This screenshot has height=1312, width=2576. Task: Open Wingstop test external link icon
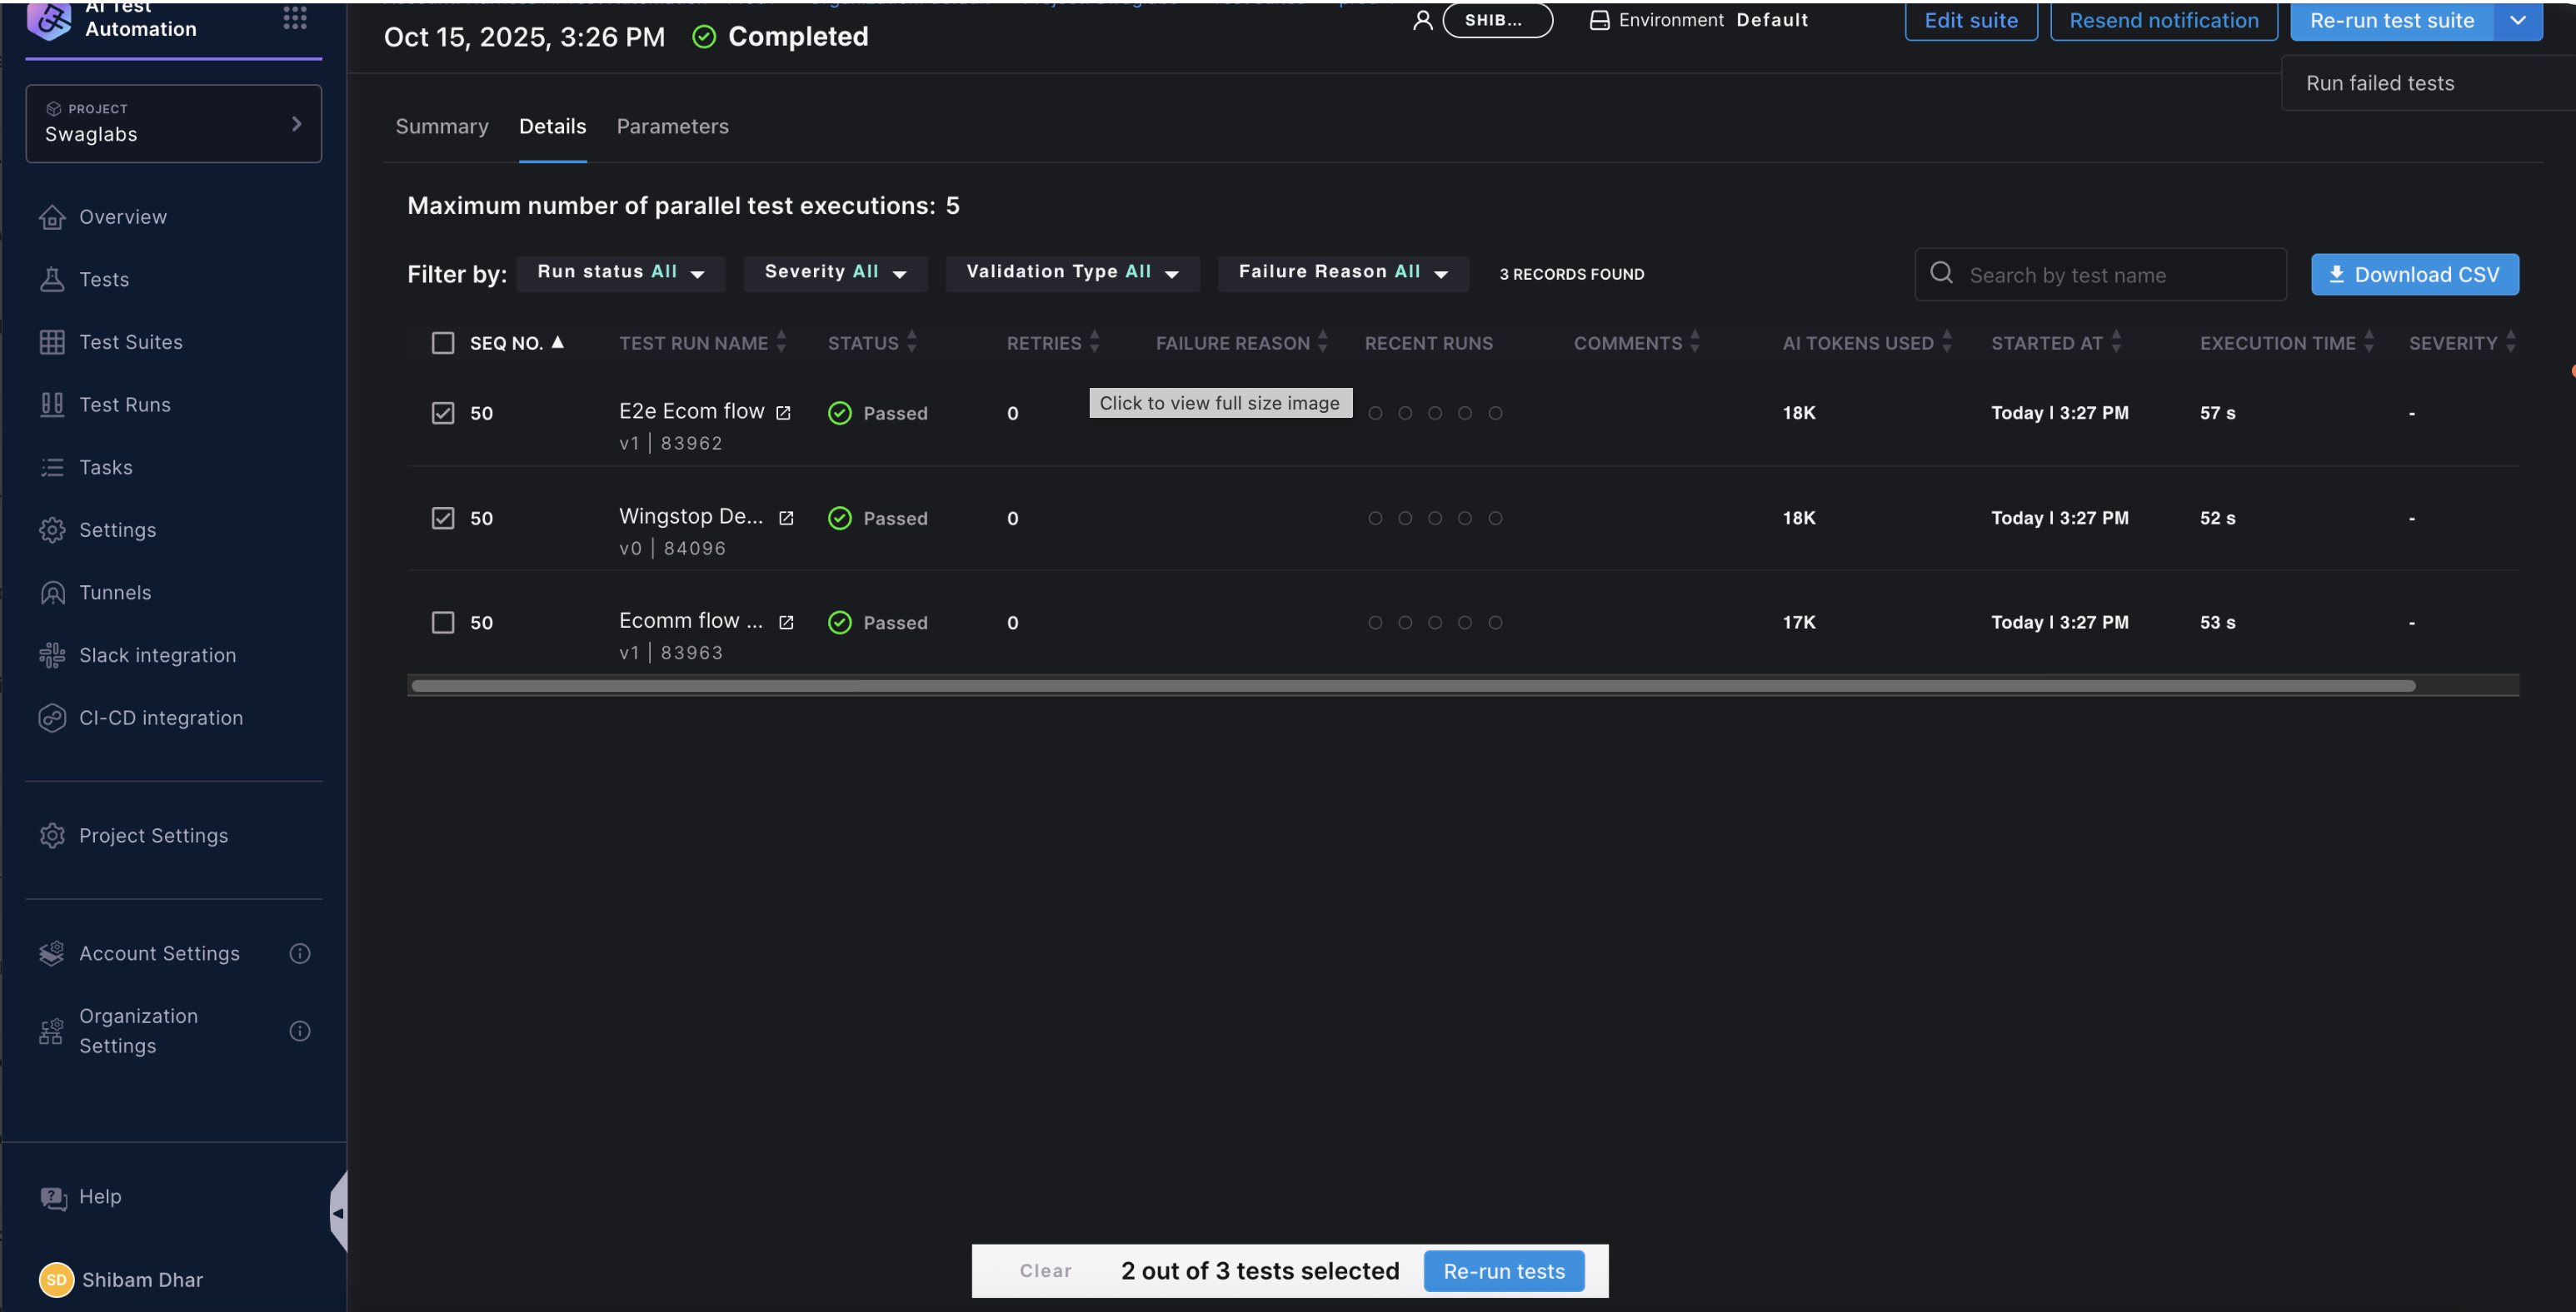pyautogui.click(x=786, y=518)
